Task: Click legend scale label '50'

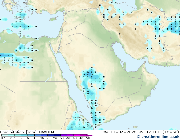Action: (88, 138)
